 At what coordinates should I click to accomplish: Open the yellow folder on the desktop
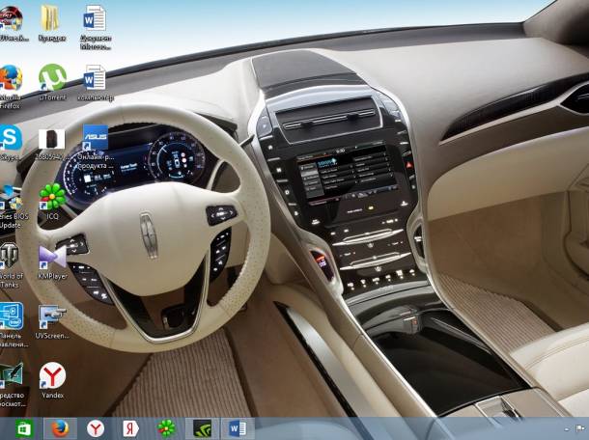(52, 17)
